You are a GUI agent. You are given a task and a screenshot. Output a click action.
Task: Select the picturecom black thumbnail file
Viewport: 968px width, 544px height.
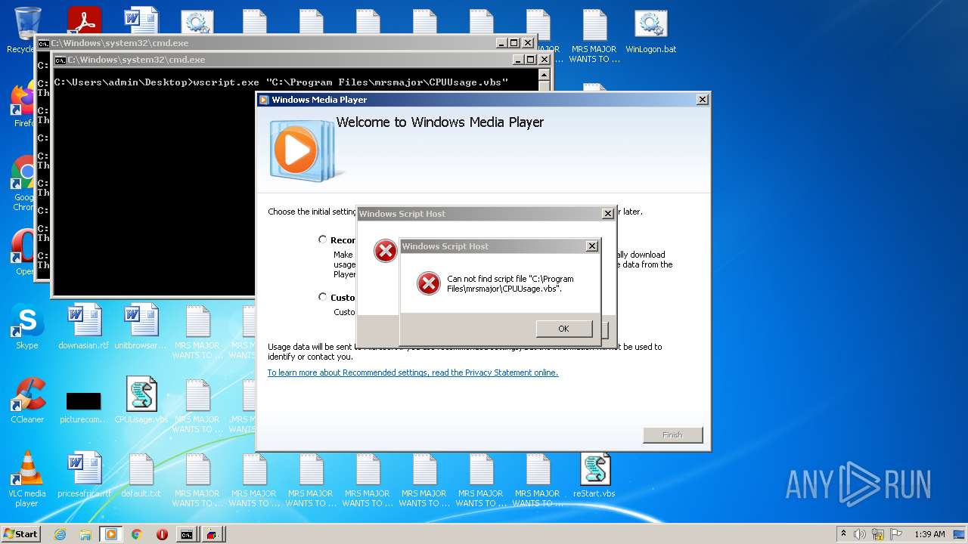tap(84, 406)
